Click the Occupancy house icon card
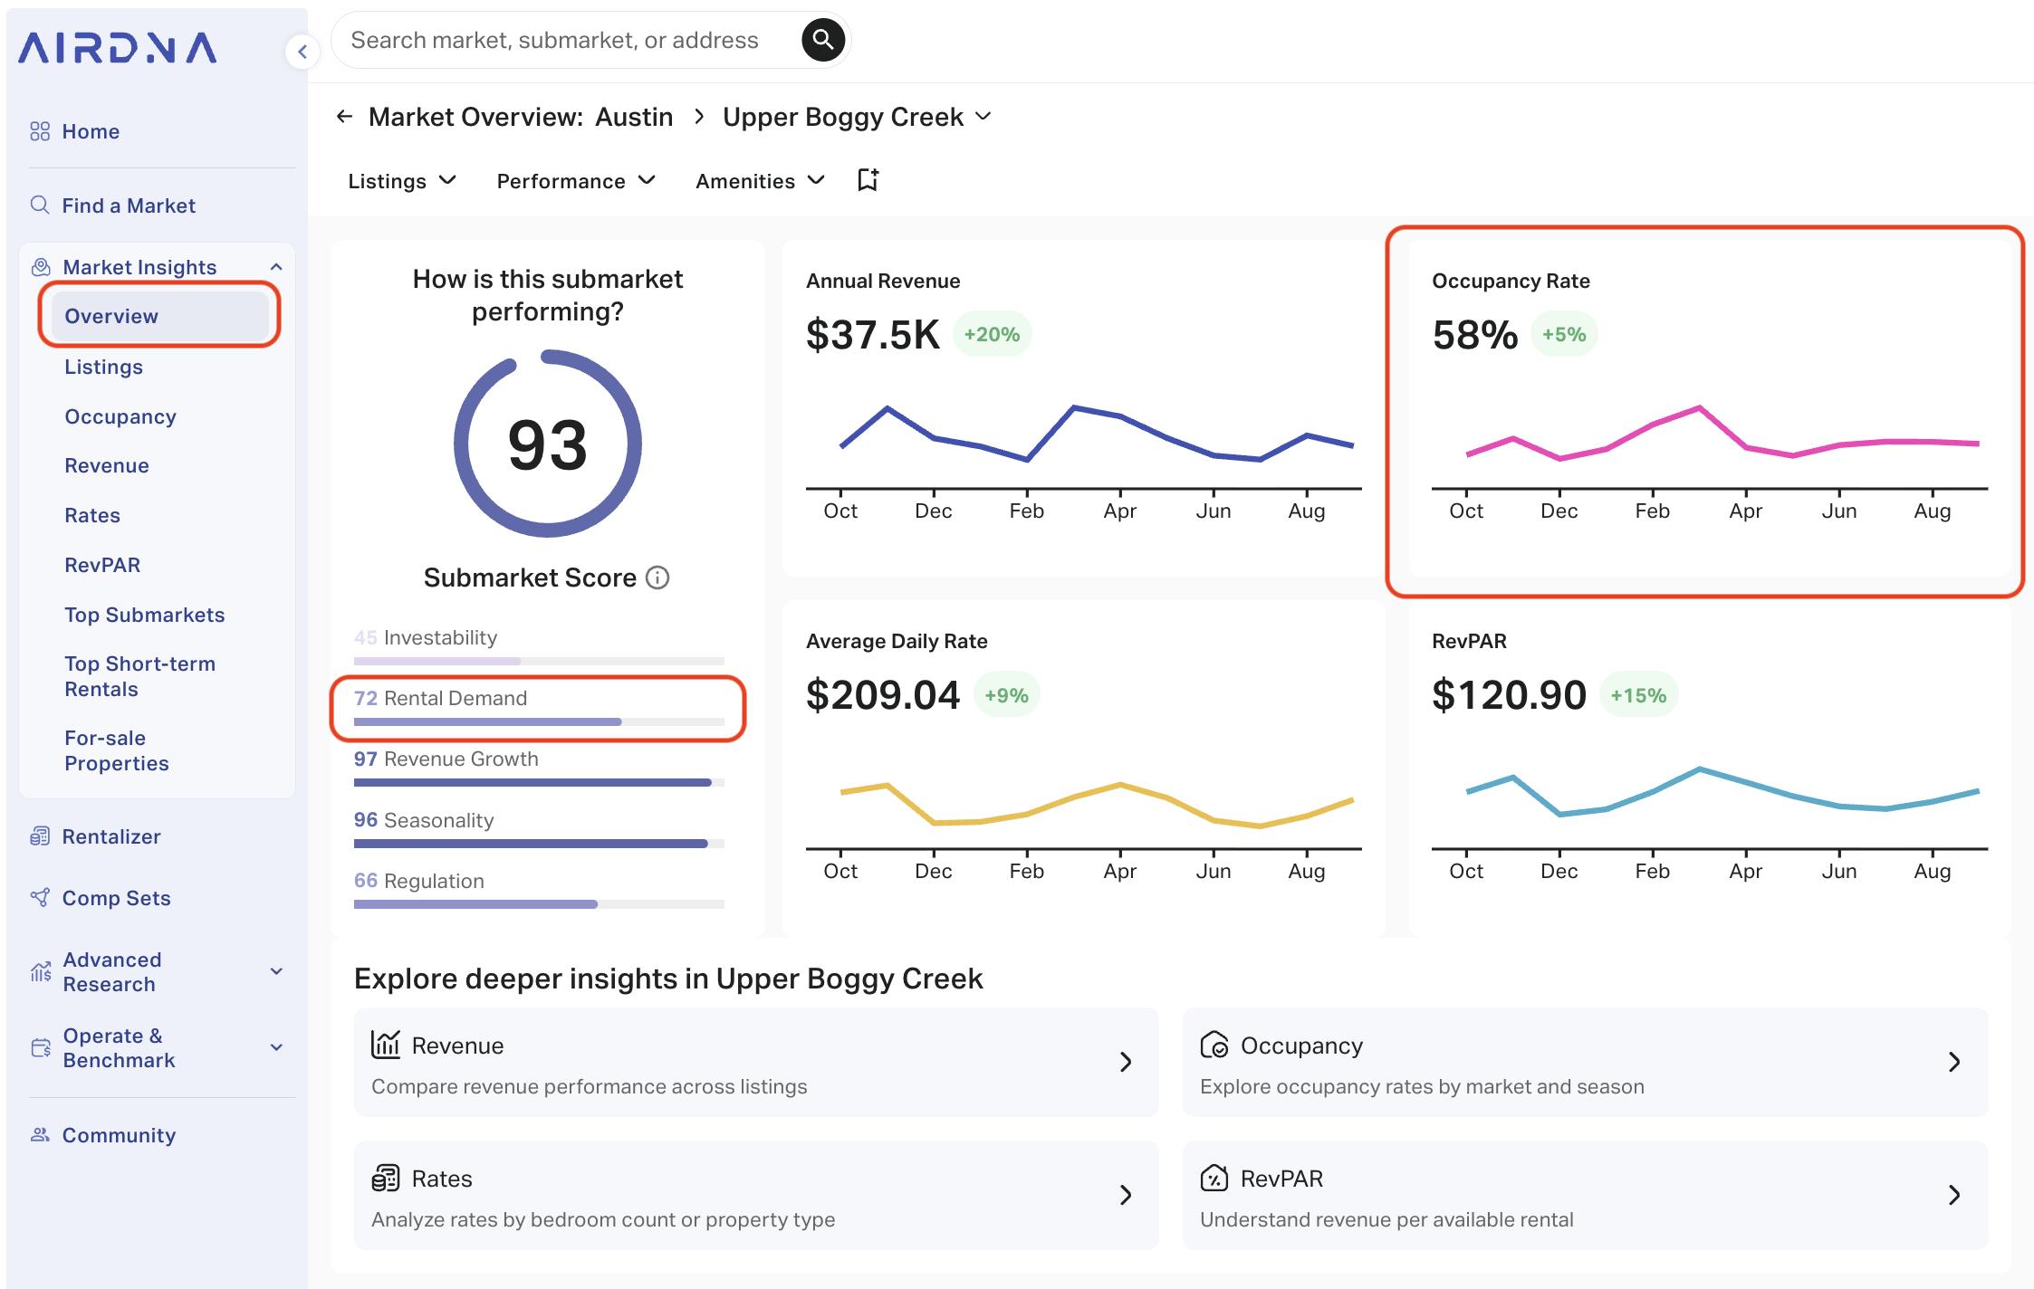2034x1289 pixels. pyautogui.click(x=1214, y=1045)
